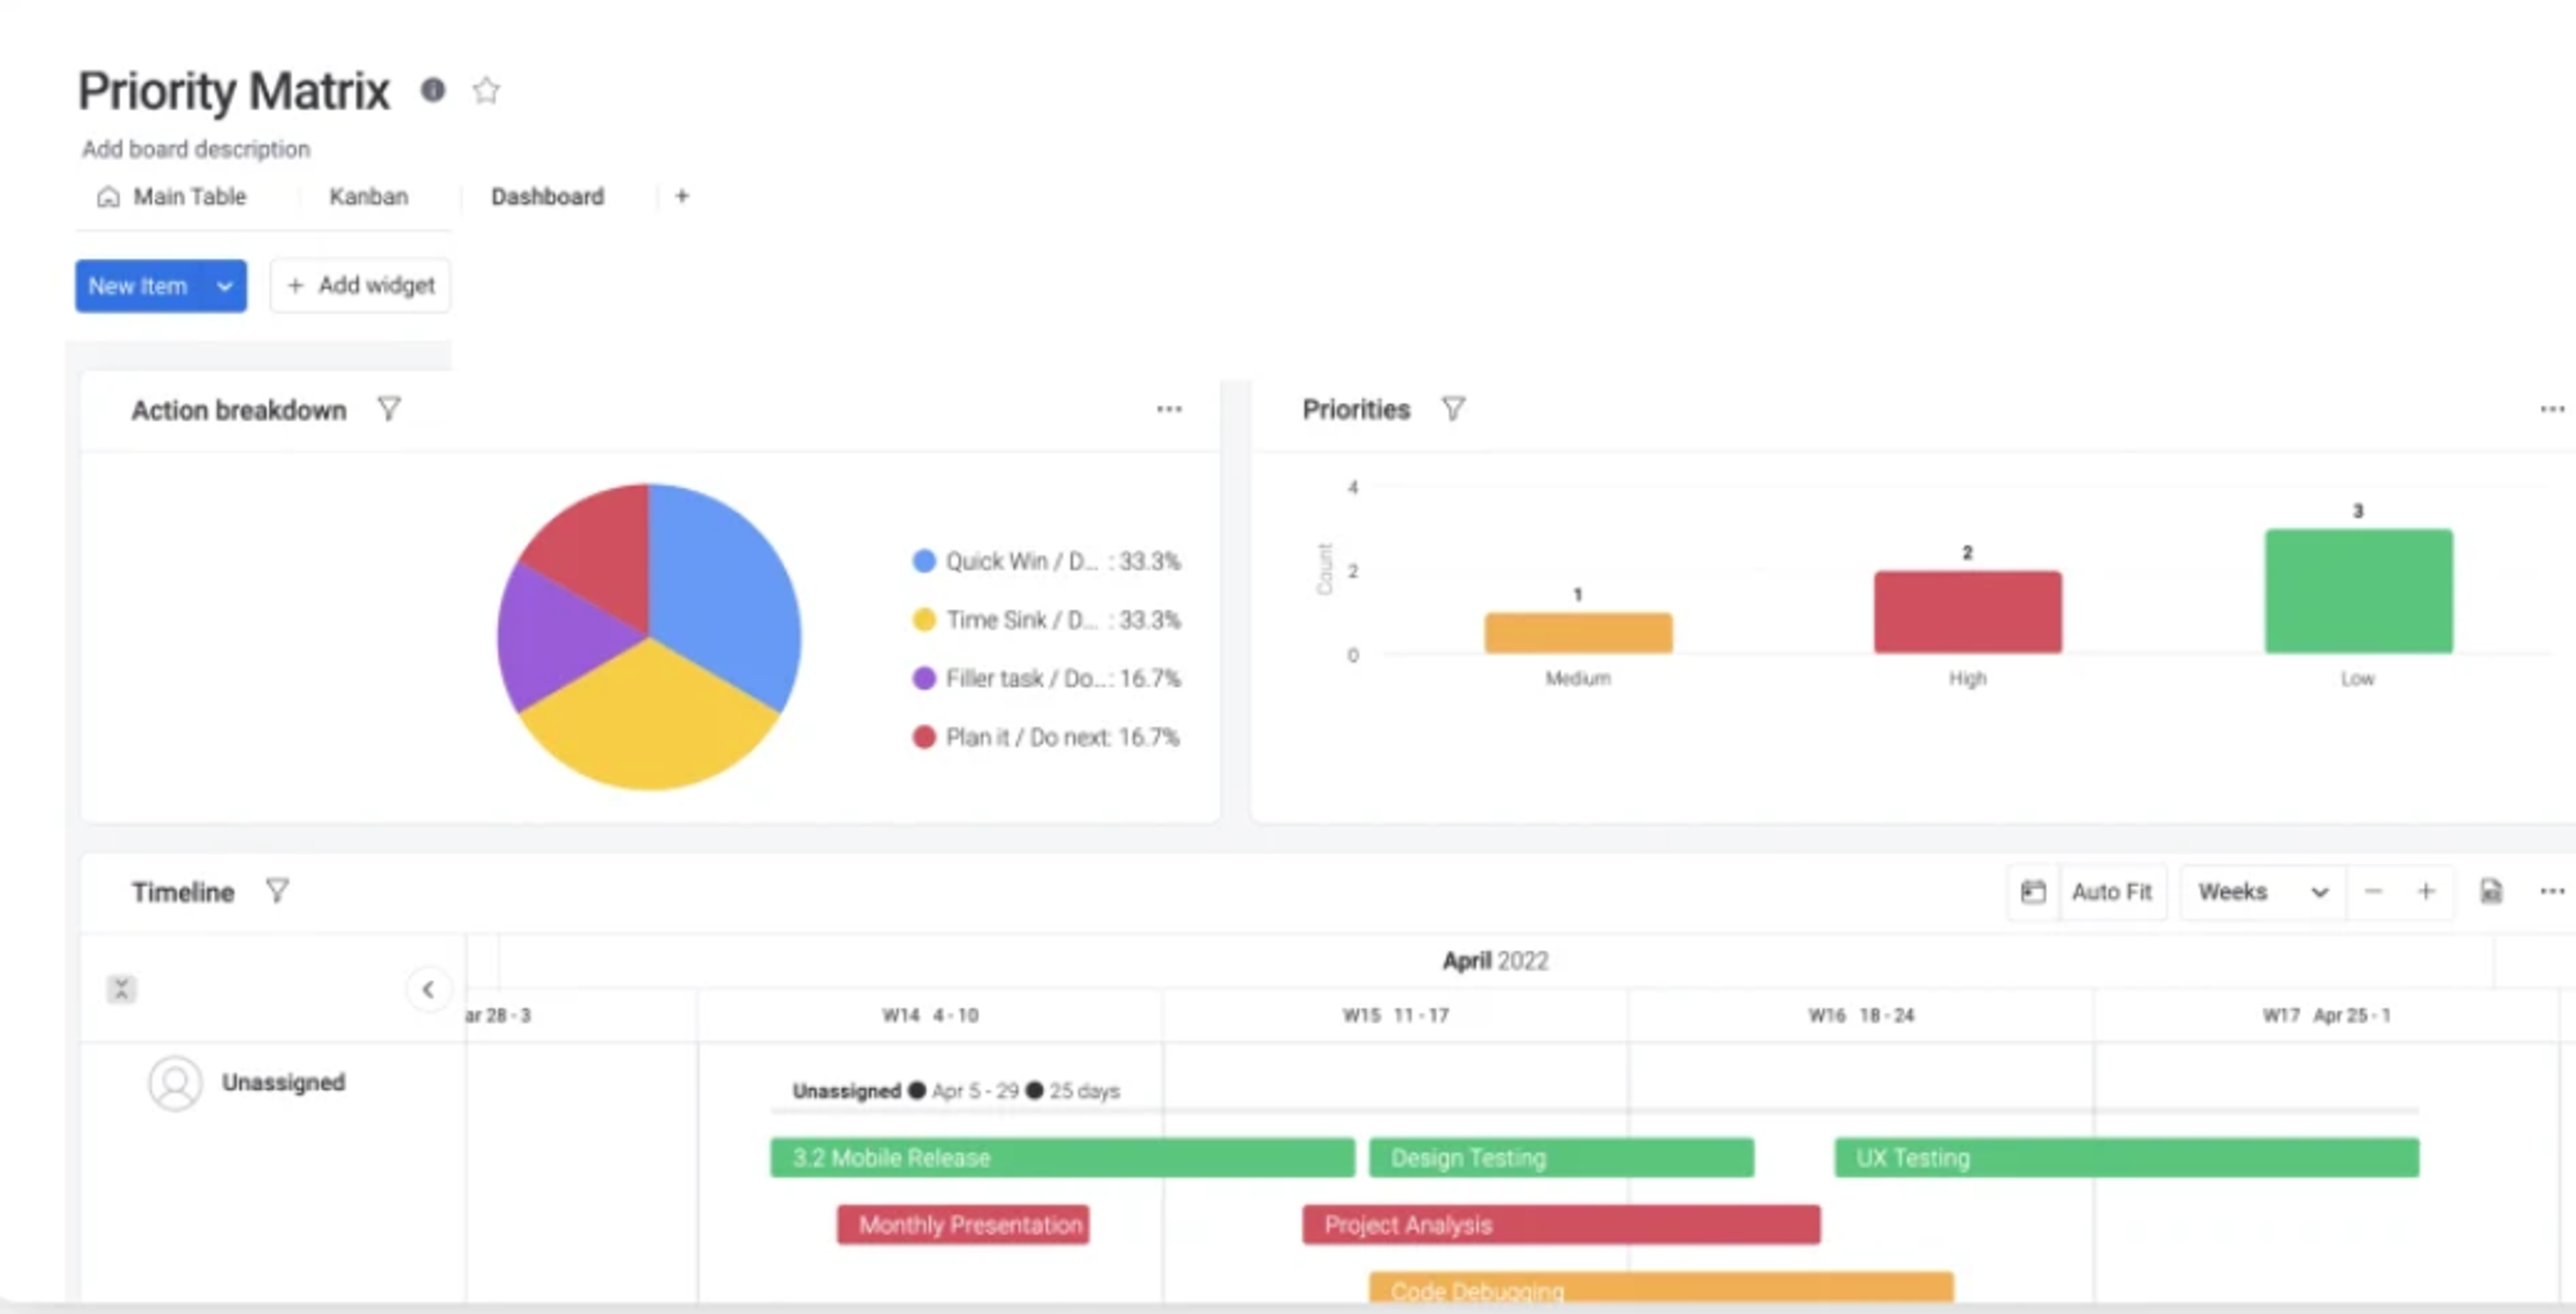The image size is (2576, 1314).
Task: Open filter for Priorities widget
Action: point(1453,409)
